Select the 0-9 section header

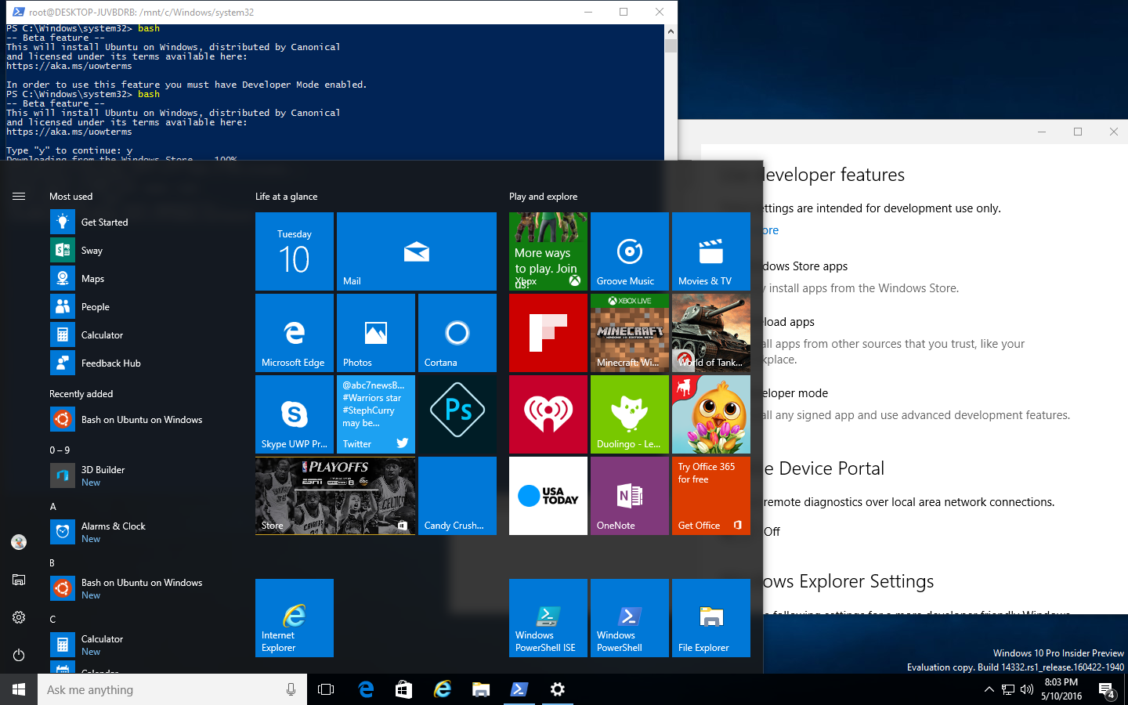click(60, 450)
